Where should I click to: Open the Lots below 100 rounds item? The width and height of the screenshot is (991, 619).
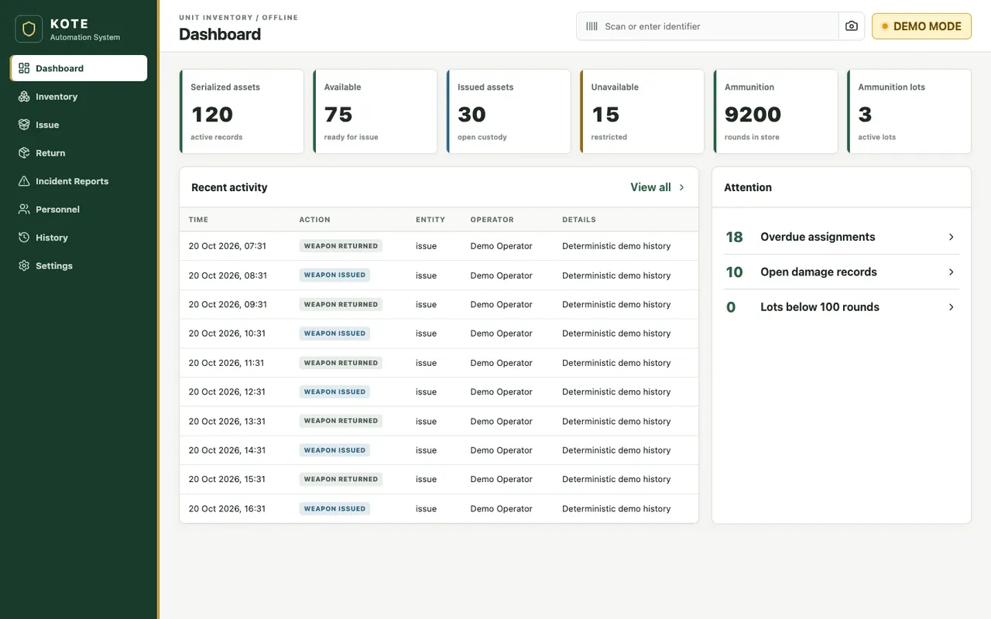[x=842, y=307]
